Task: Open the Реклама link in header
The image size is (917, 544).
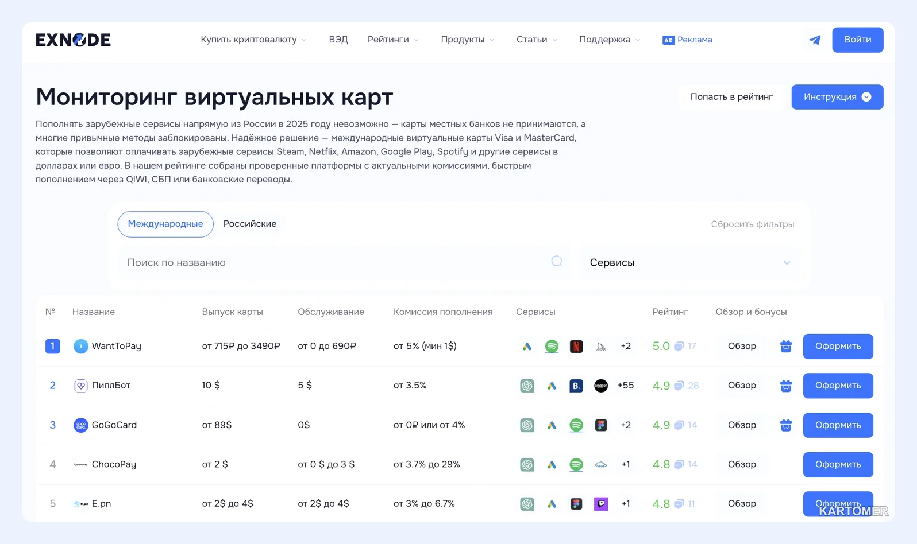Action: [x=687, y=40]
